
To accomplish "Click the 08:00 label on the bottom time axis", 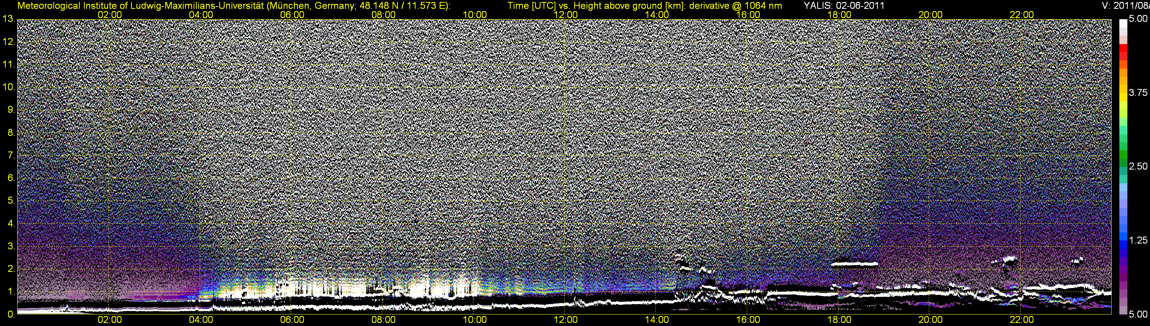I will [383, 320].
